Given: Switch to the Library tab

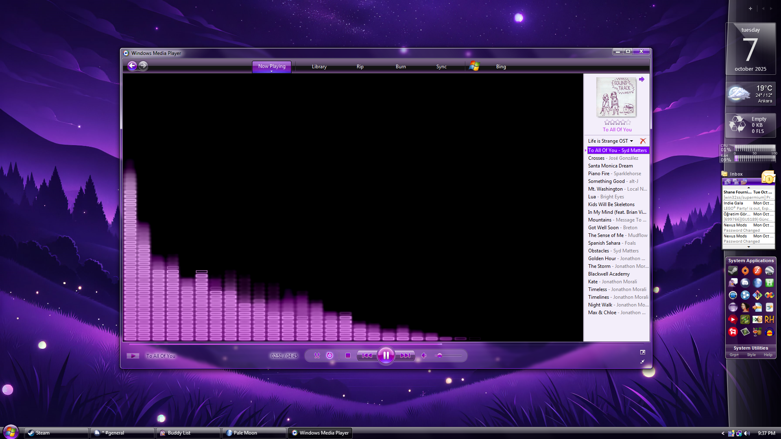Looking at the screenshot, I should click(x=319, y=67).
